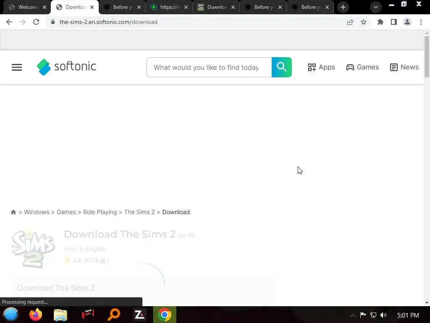Show hidden tray icons chevron

tap(353, 315)
